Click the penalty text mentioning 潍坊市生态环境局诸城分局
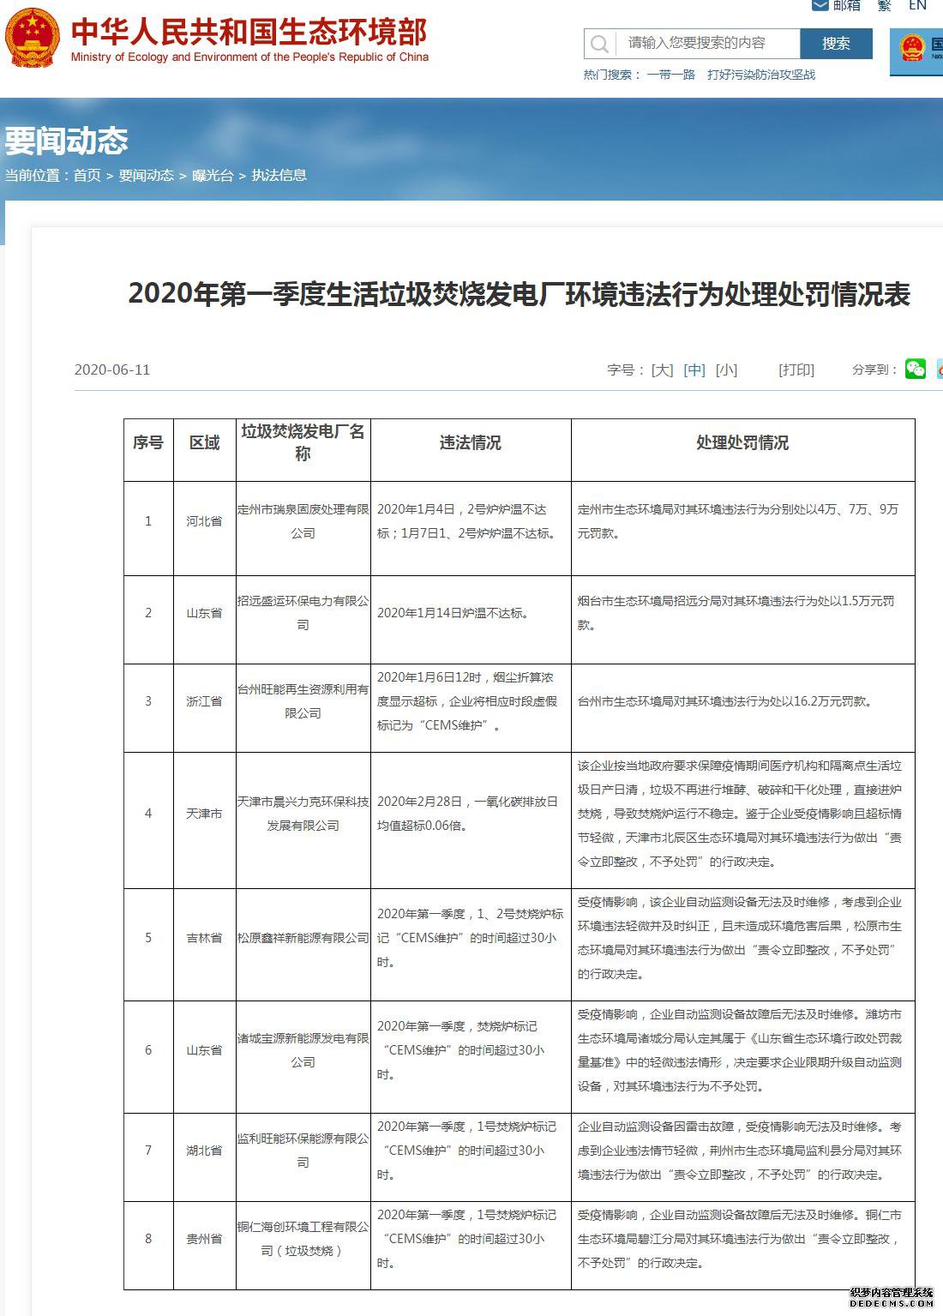 point(740,1050)
